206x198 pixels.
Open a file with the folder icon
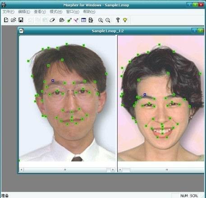(14, 20)
